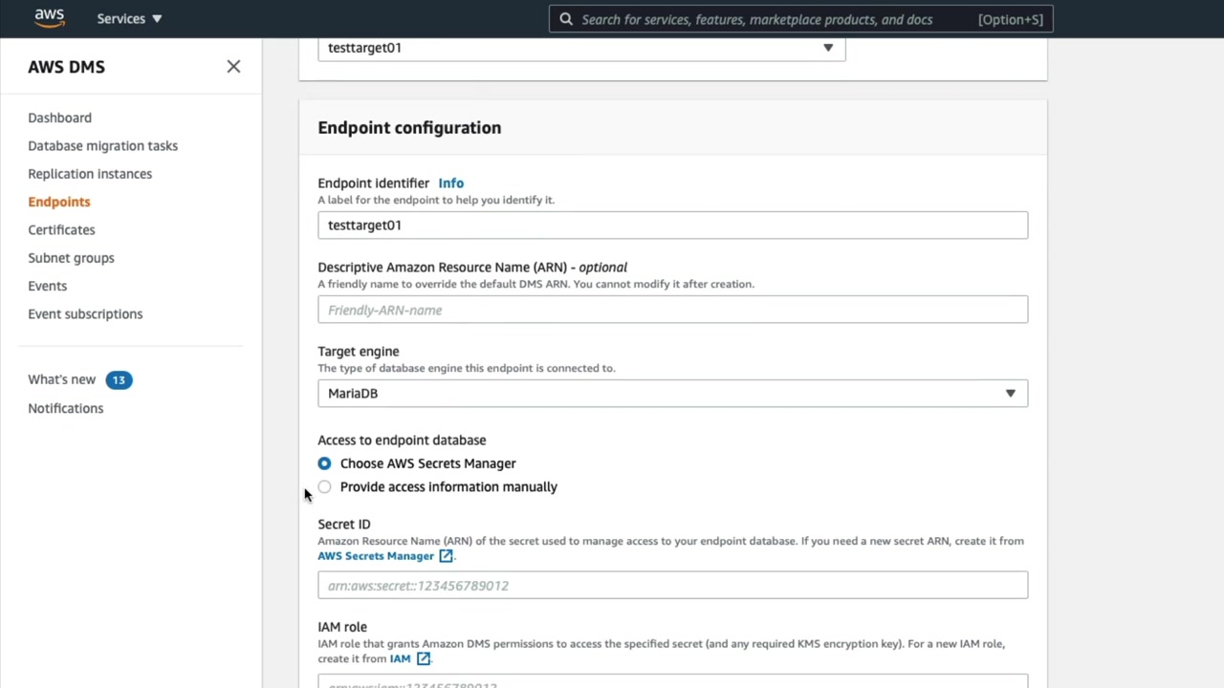Expand the Target engine MariaDB dropdown

pos(672,394)
